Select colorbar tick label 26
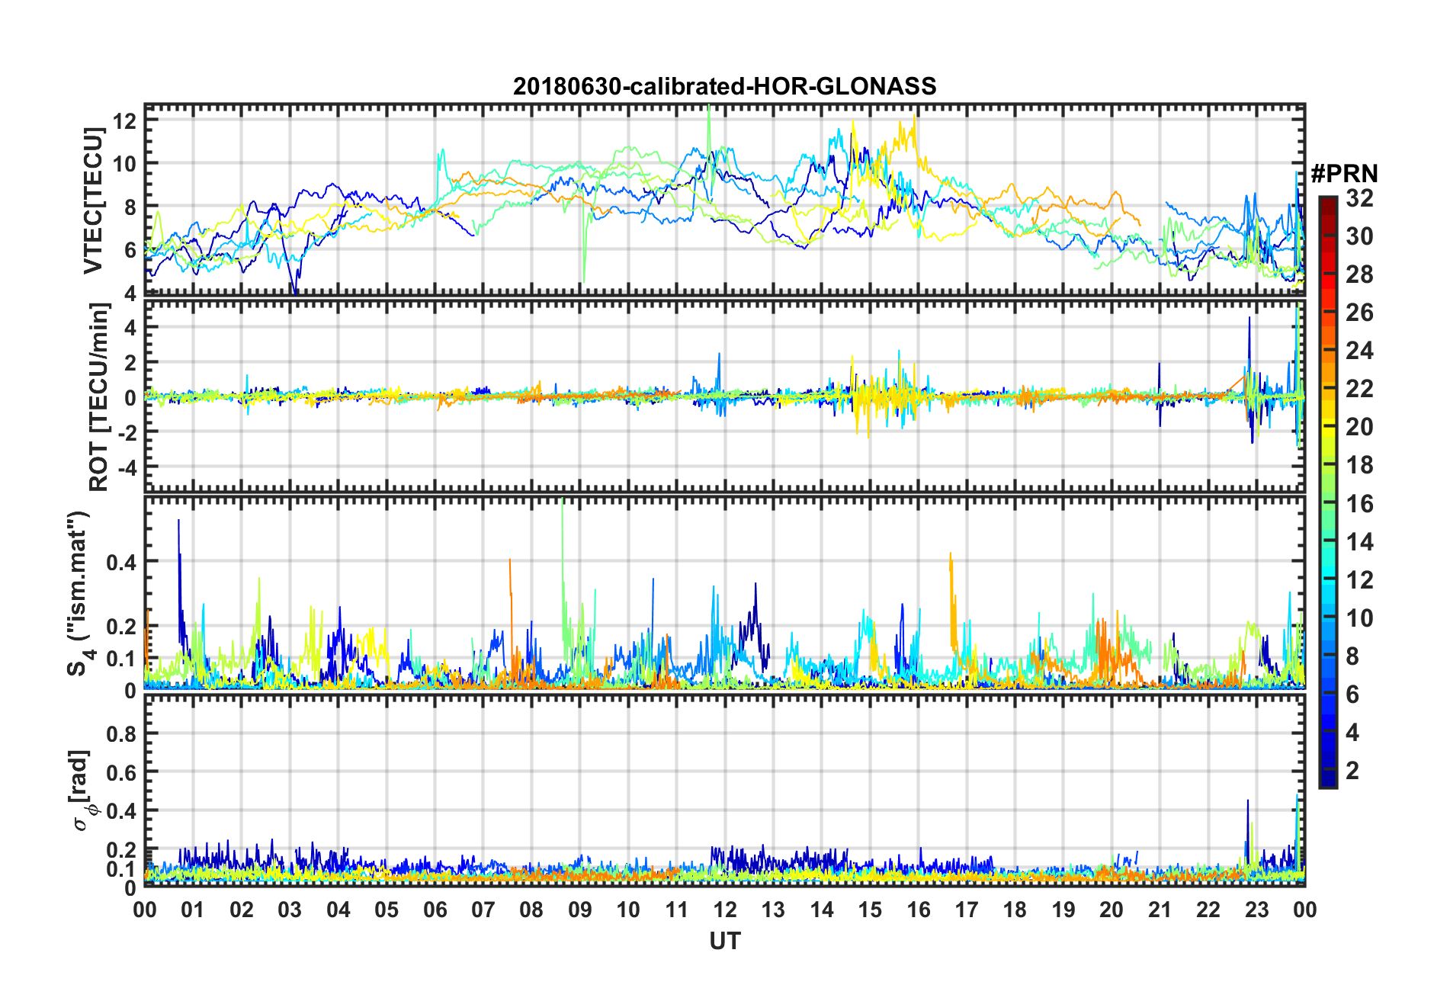This screenshot has width=1450, height=985. coord(1359,313)
